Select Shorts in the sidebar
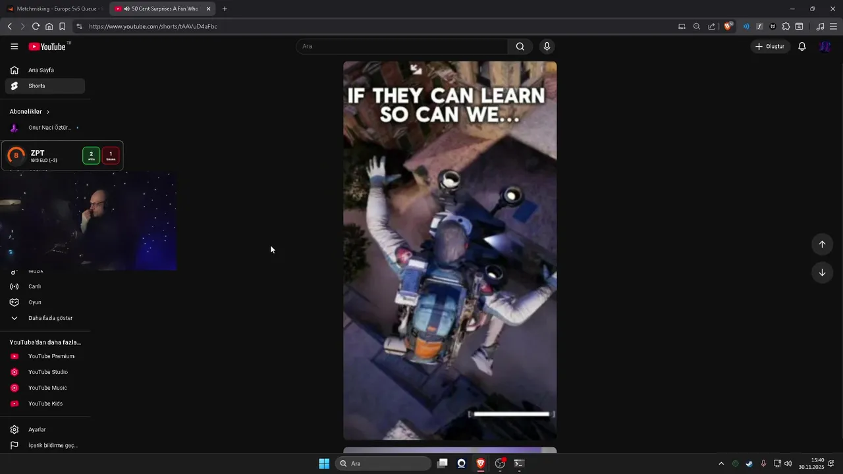 tap(45, 86)
